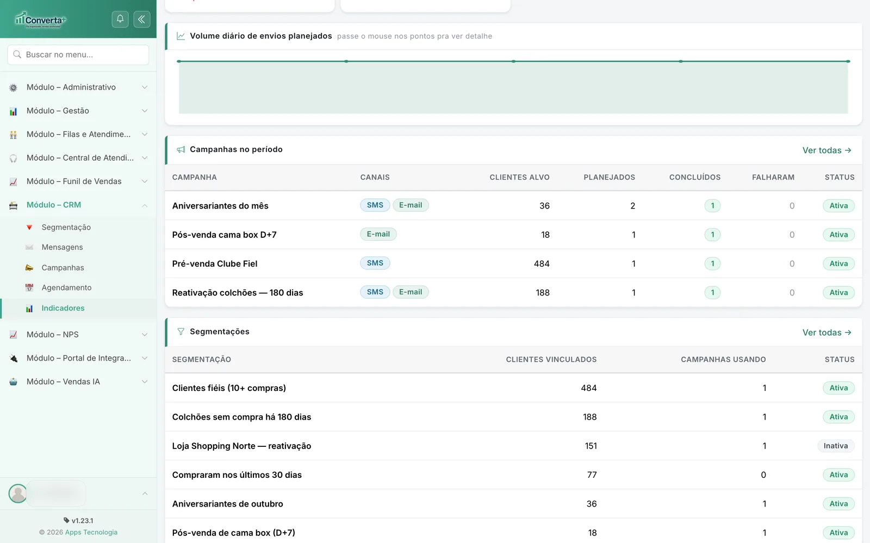
Task: Click the Módulo – Administrativo gear icon
Action: 14,87
